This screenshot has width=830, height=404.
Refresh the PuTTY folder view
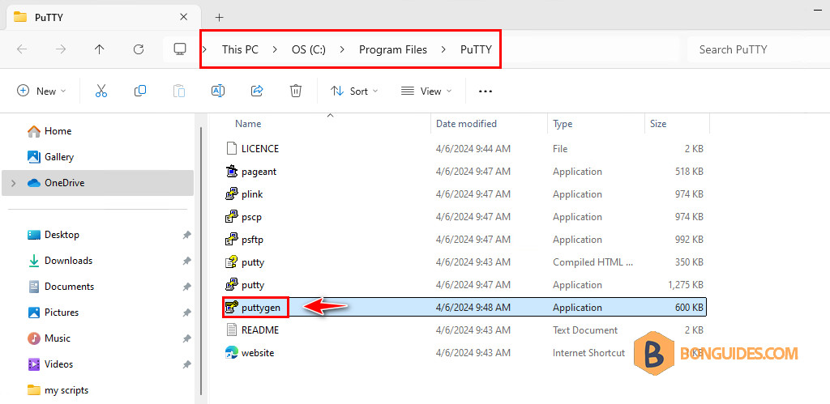click(139, 49)
